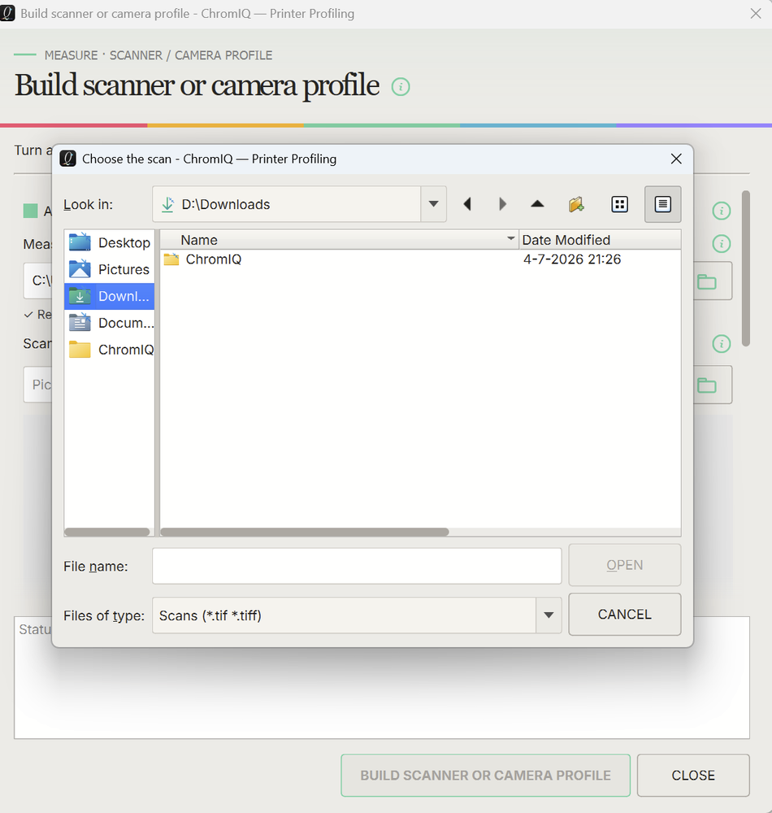Click the File name input field
772x813 pixels.
357,566
